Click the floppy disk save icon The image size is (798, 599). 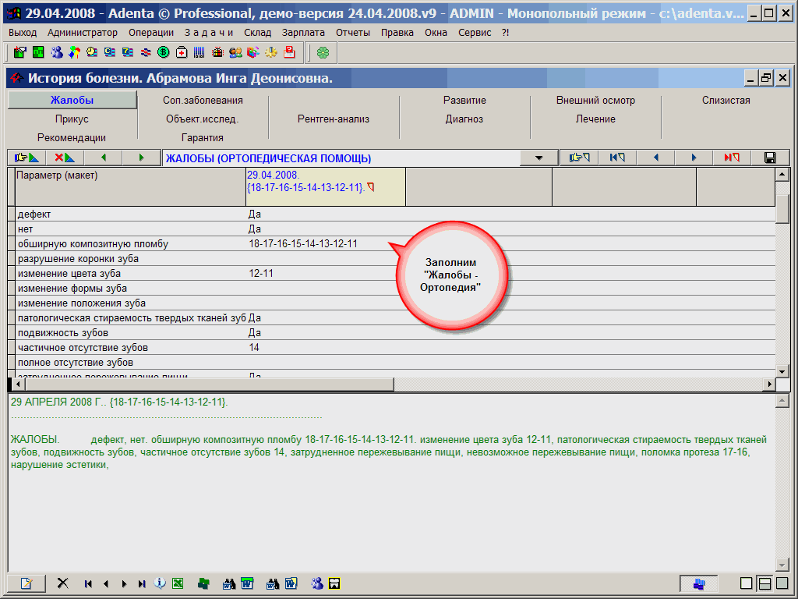pyautogui.click(x=770, y=158)
